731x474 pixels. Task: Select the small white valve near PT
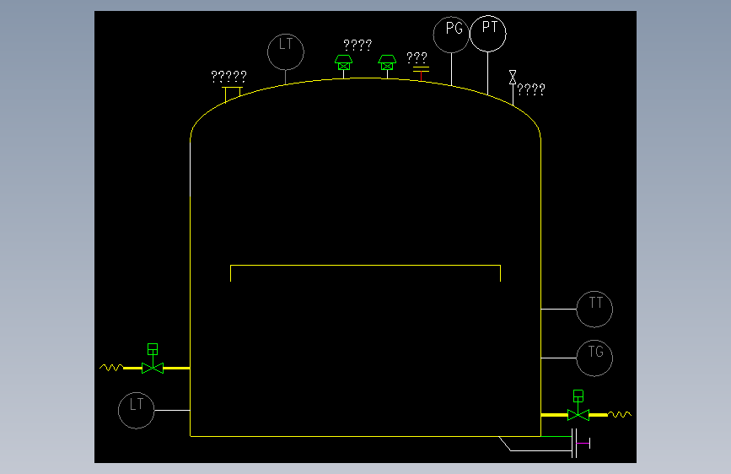click(x=513, y=78)
